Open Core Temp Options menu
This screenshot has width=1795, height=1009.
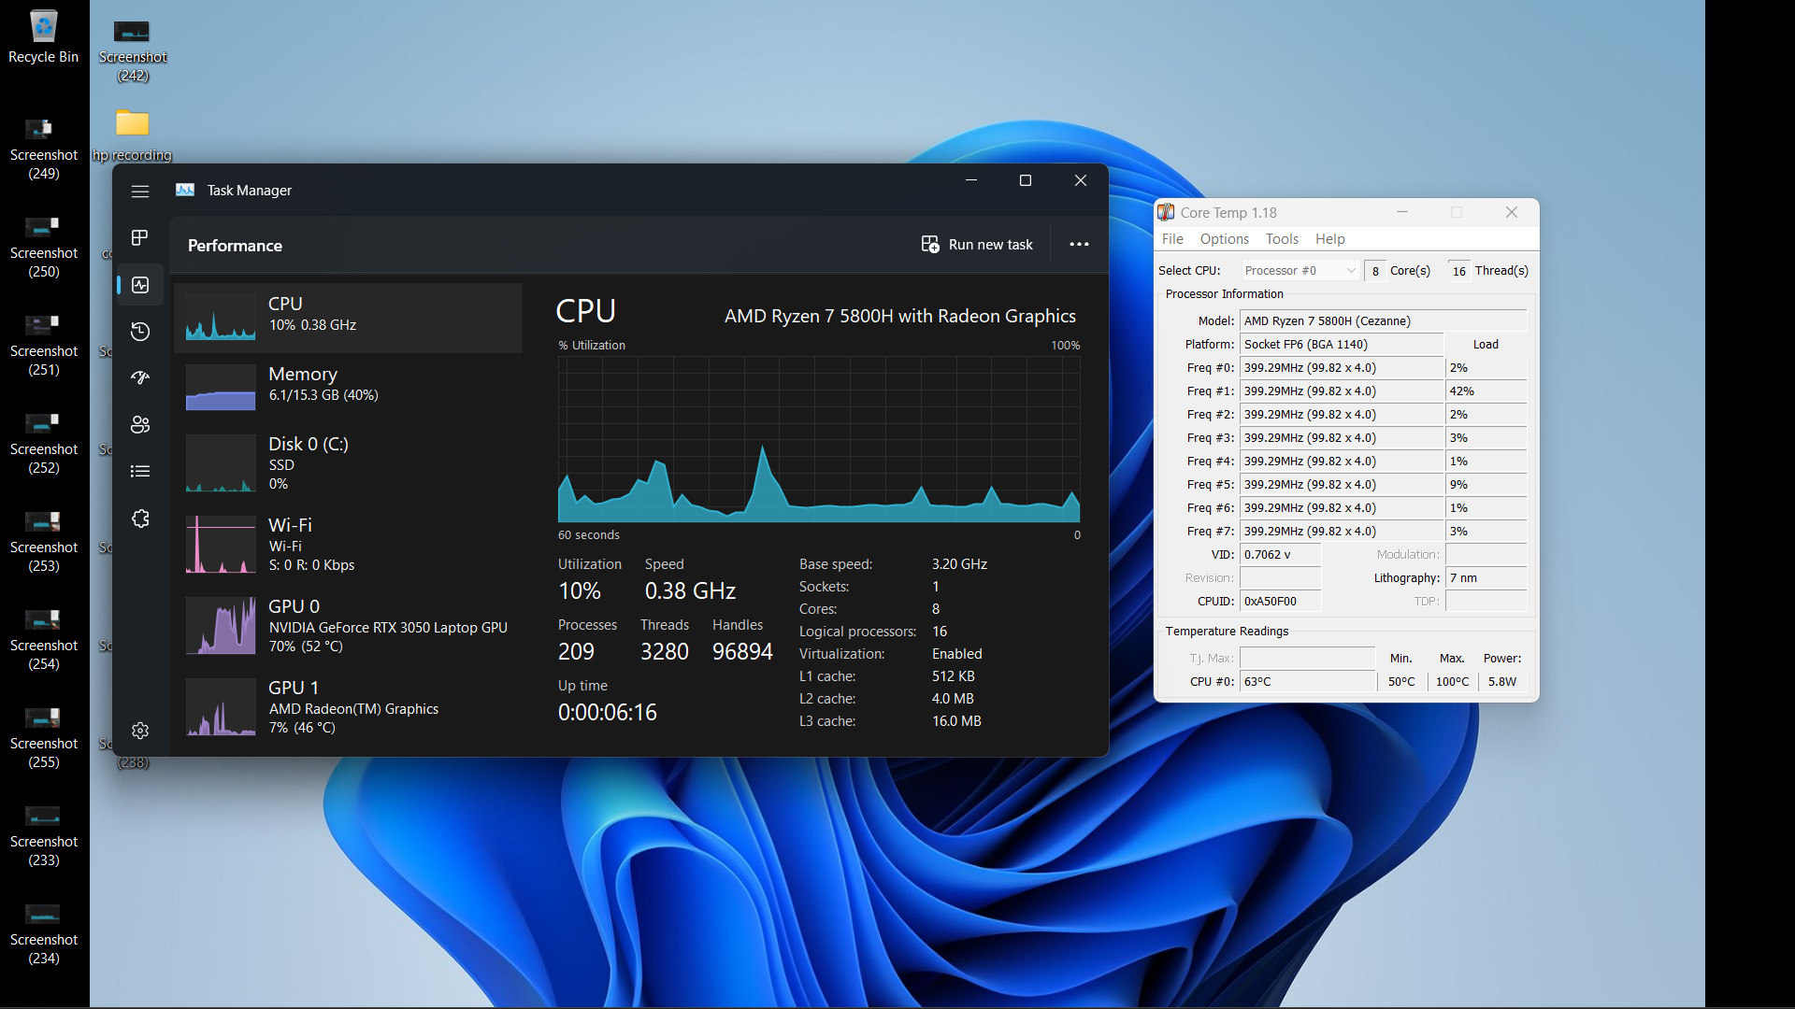point(1224,239)
